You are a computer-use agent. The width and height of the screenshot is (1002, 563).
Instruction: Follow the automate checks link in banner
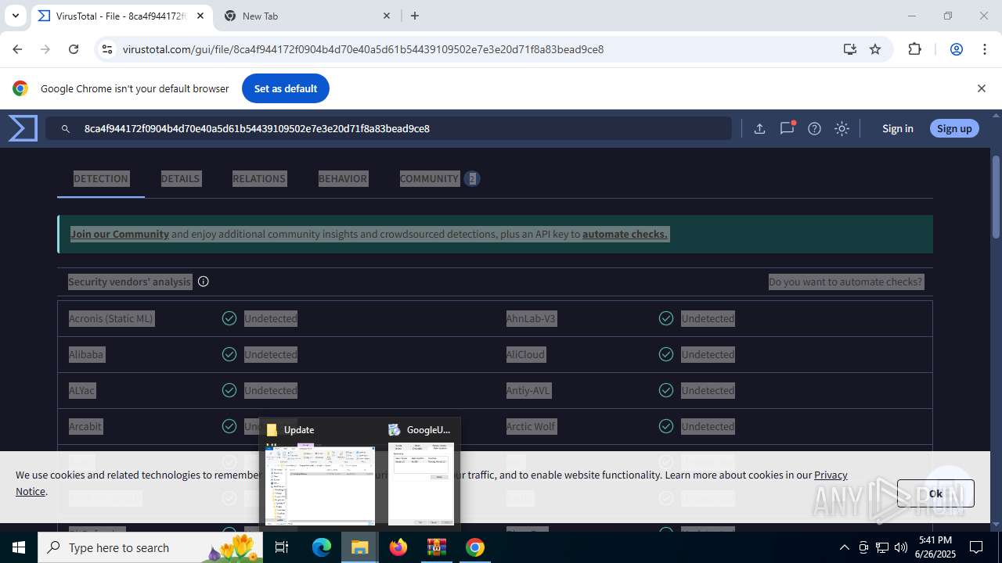click(625, 234)
